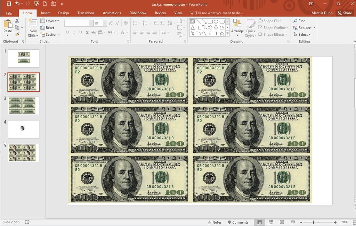Click the New blank document icon
This screenshot has width=356, height=226.
coord(45,3)
